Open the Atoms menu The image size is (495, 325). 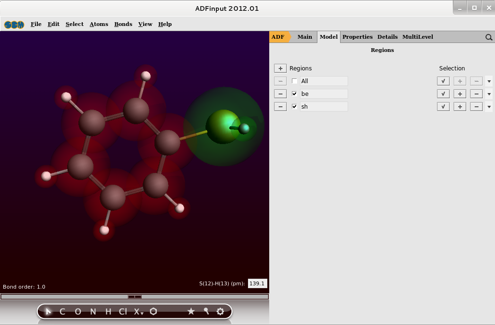click(99, 24)
